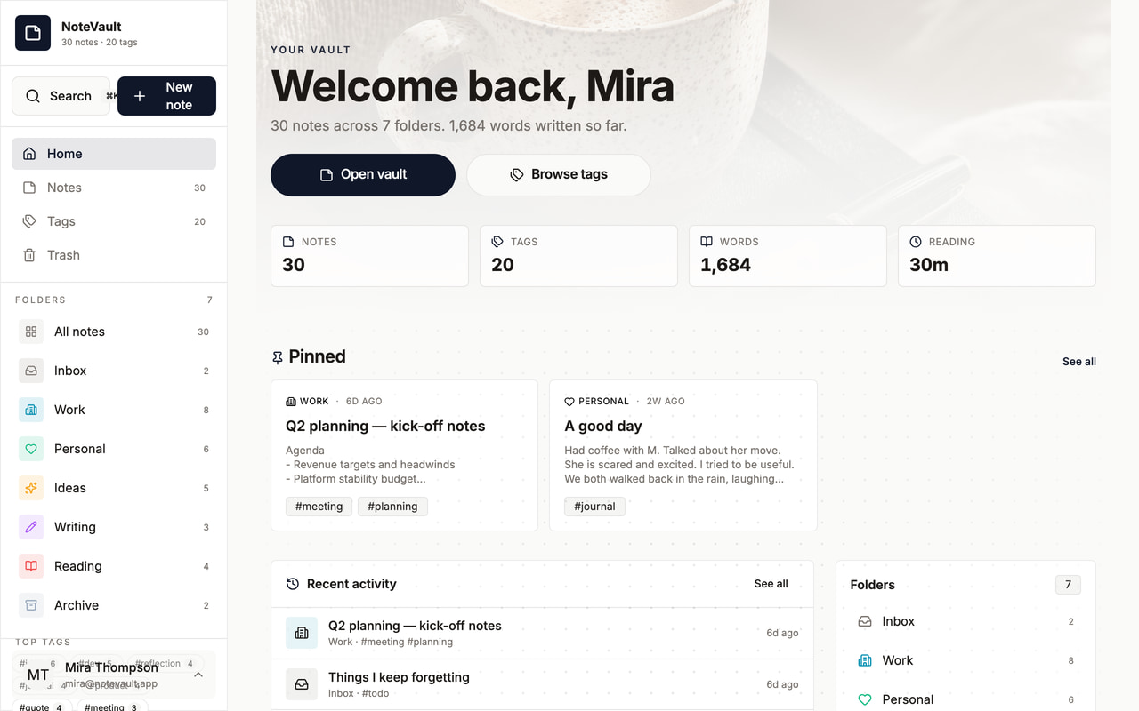The width and height of the screenshot is (1139, 711).
Task: Click the Recent activity history icon
Action: pos(293,584)
